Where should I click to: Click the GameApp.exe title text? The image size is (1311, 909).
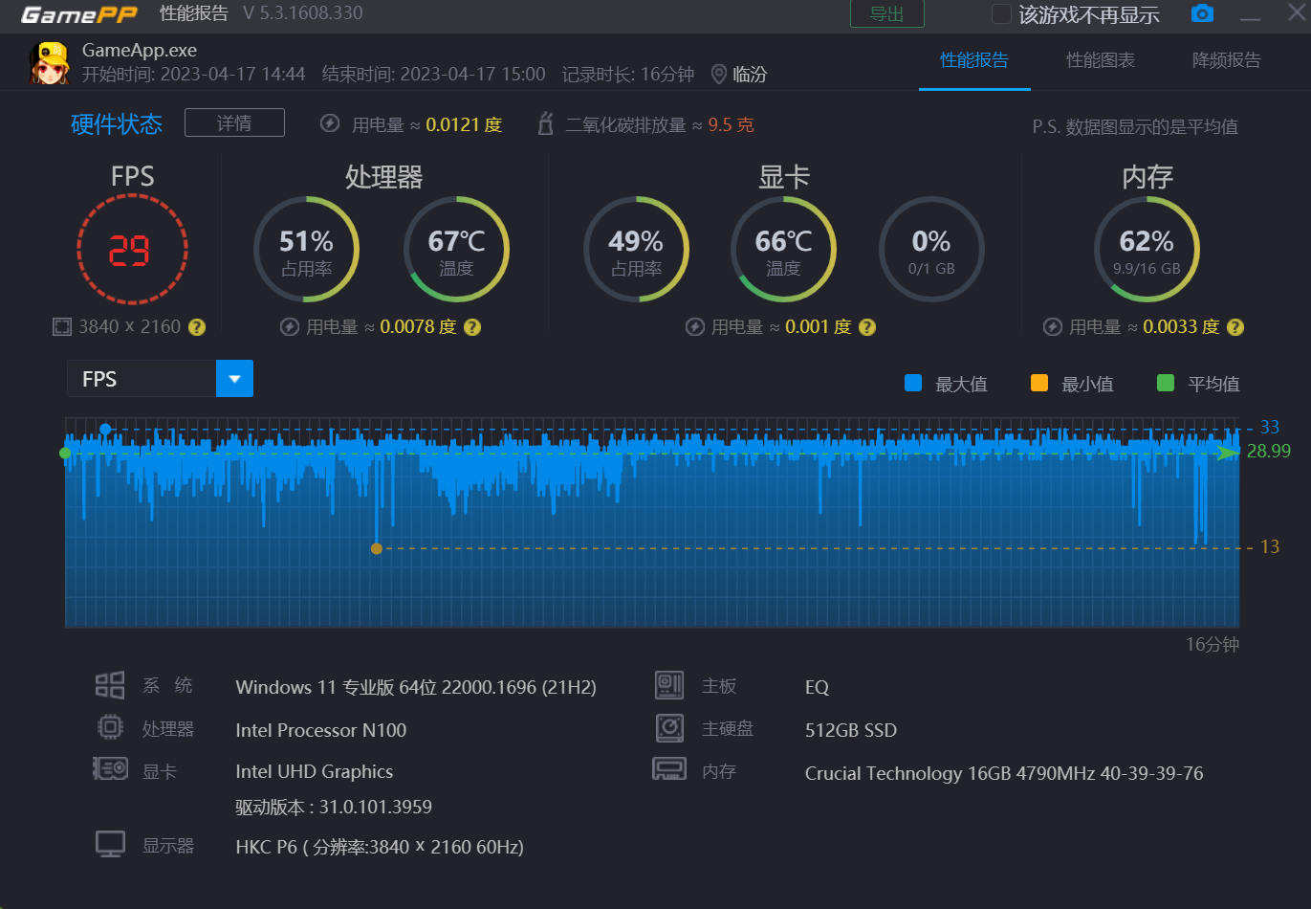(x=140, y=50)
